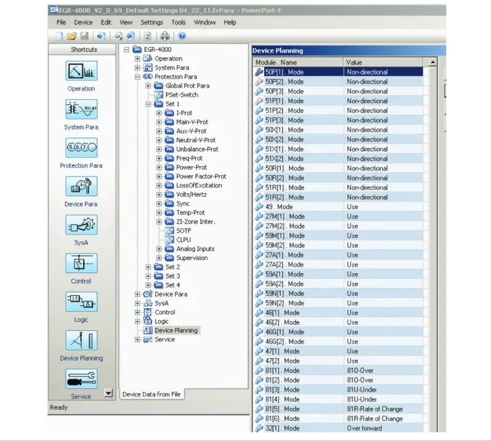Open the Protection Para shortcut icon
This screenshot has height=441, width=491.
click(x=81, y=148)
